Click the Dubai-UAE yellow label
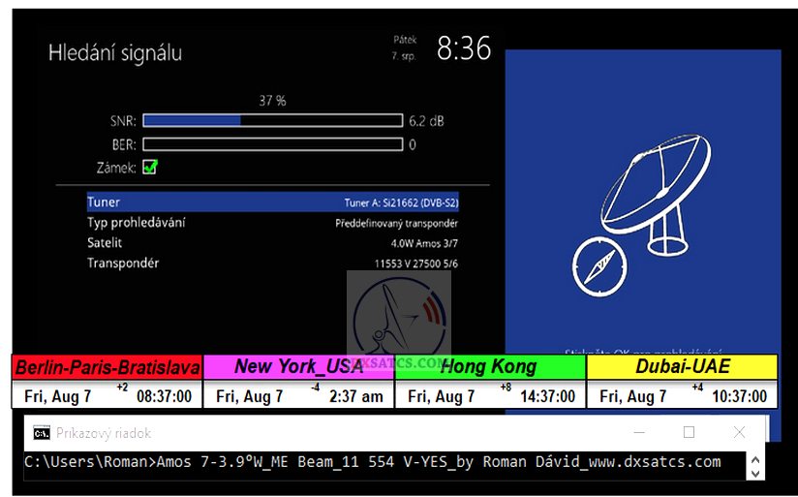798x497 pixels. point(682,367)
